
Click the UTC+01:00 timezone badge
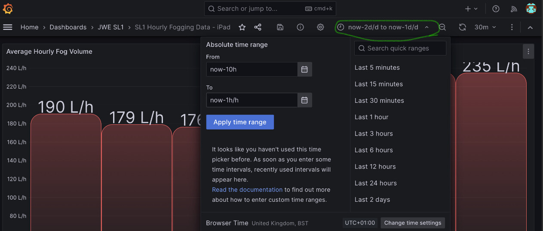(360, 223)
